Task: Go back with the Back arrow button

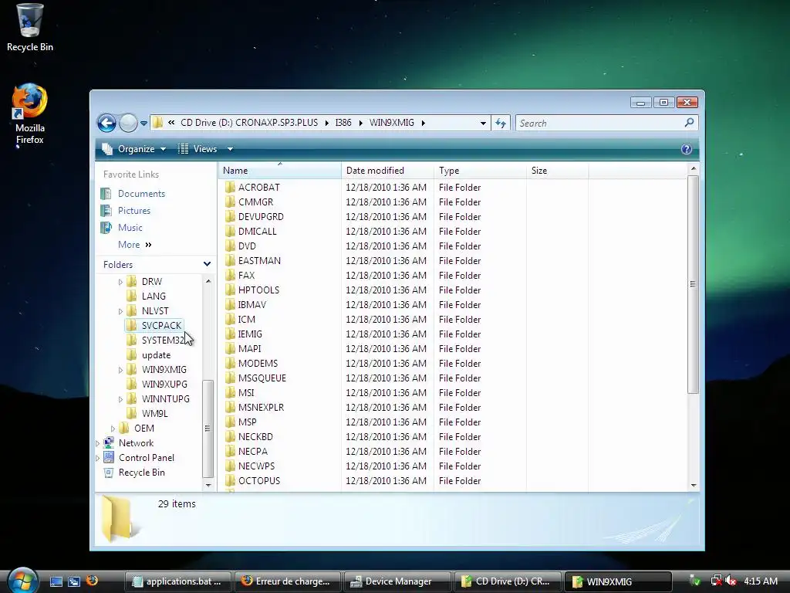Action: coord(106,123)
